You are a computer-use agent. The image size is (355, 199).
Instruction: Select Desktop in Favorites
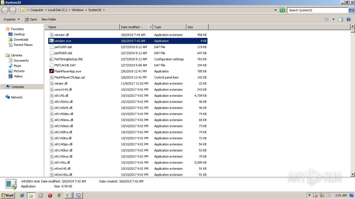[x=19, y=34]
